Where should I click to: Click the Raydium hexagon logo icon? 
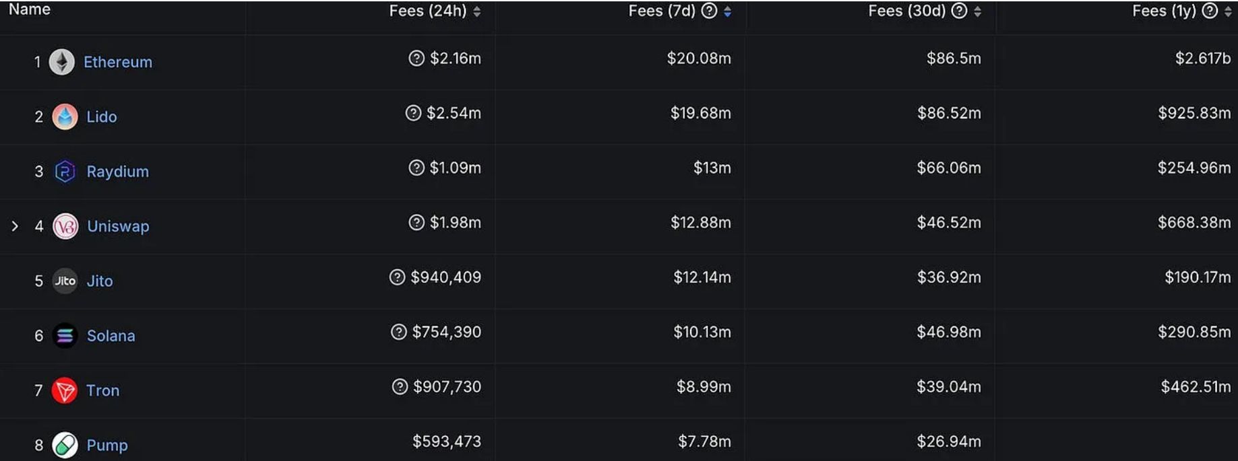pyautogui.click(x=65, y=172)
